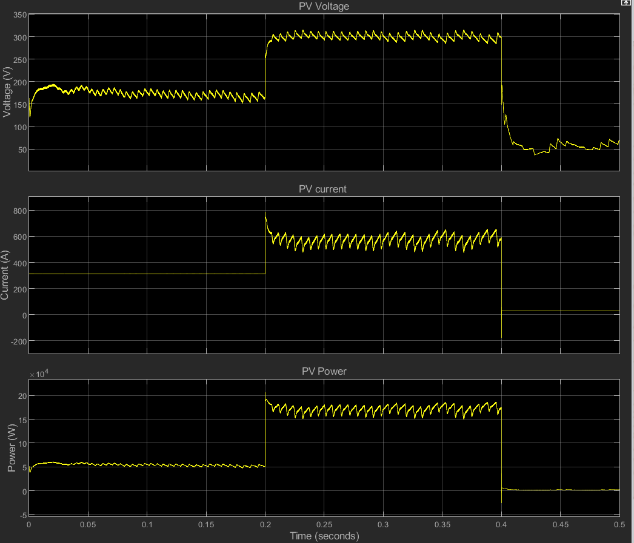Click the maximize axes icon above PV Voltage plot
The image size is (634, 543).
pyautogui.click(x=625, y=2)
